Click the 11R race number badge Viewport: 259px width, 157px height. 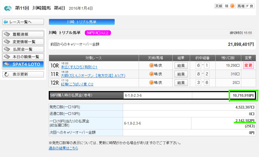click(55, 74)
